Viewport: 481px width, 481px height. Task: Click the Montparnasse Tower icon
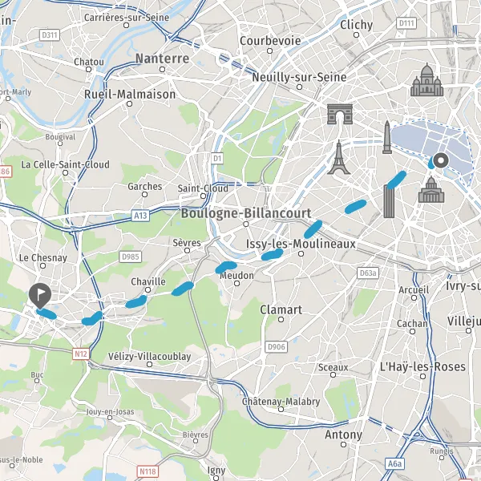389,201
